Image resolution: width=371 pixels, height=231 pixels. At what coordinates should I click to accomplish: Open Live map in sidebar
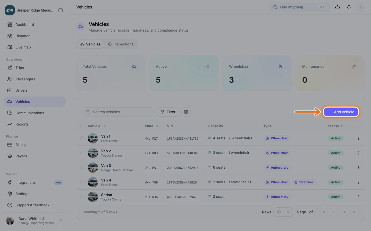[x=35, y=47]
